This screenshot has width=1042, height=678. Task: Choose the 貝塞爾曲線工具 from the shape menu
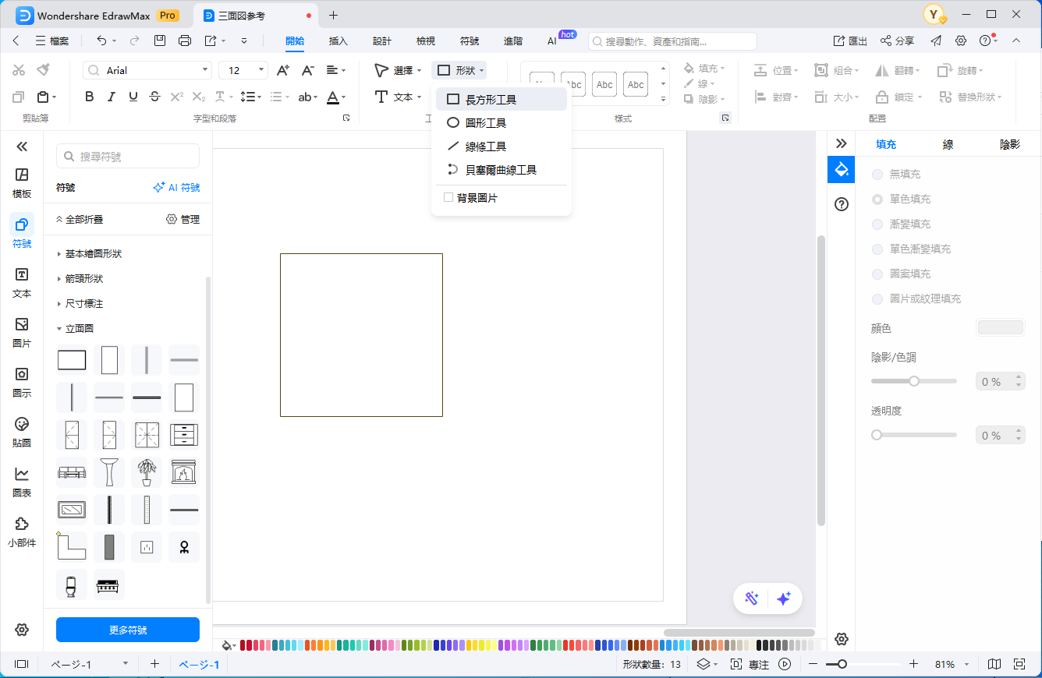coord(500,170)
